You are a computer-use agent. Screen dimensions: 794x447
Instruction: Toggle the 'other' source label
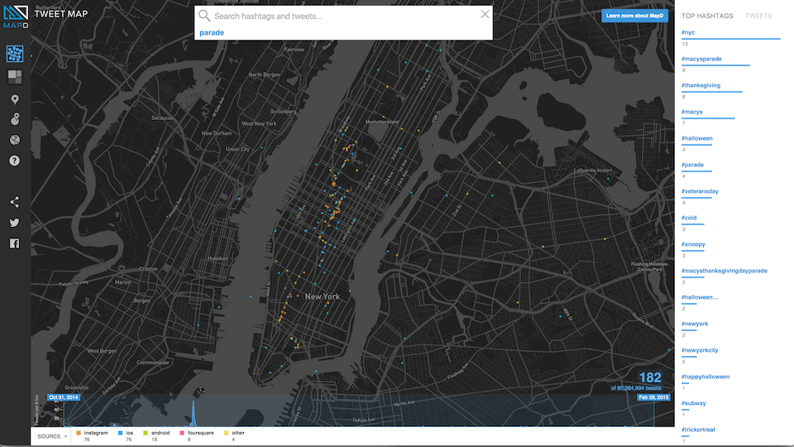pos(238,433)
